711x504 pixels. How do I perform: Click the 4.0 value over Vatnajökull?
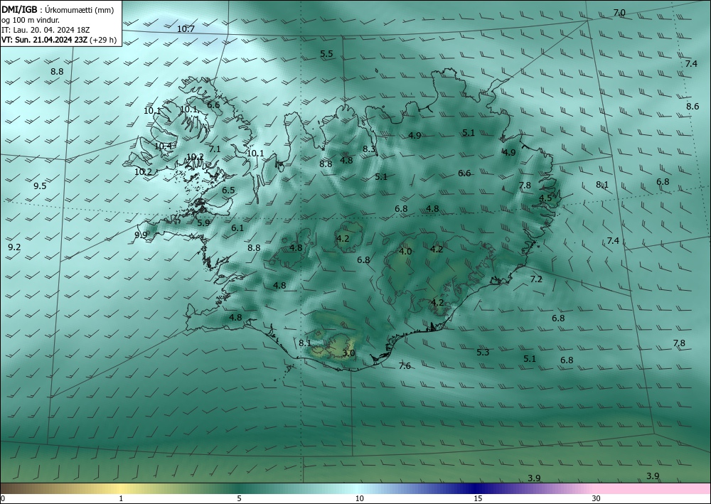[x=405, y=251]
